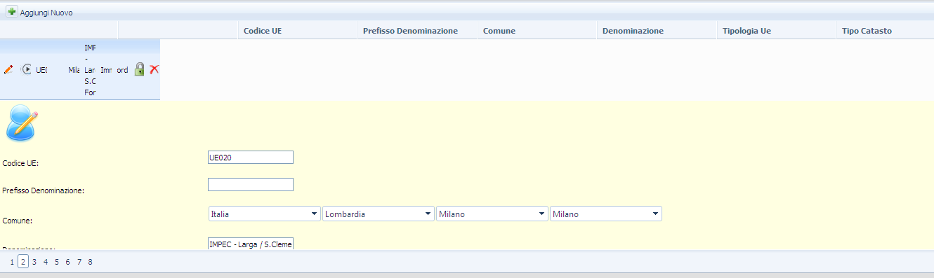Screen dimensions: 934x278
Task: Go to page 8
Action: pos(91,262)
